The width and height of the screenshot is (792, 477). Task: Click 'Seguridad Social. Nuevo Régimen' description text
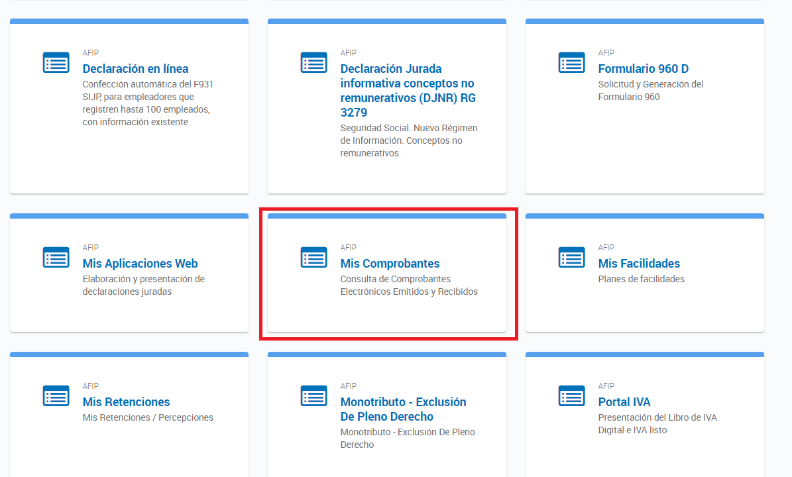409,140
